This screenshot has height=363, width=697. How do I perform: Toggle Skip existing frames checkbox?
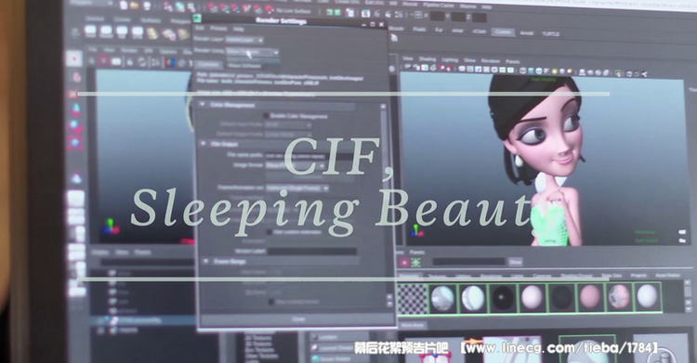coord(271,302)
